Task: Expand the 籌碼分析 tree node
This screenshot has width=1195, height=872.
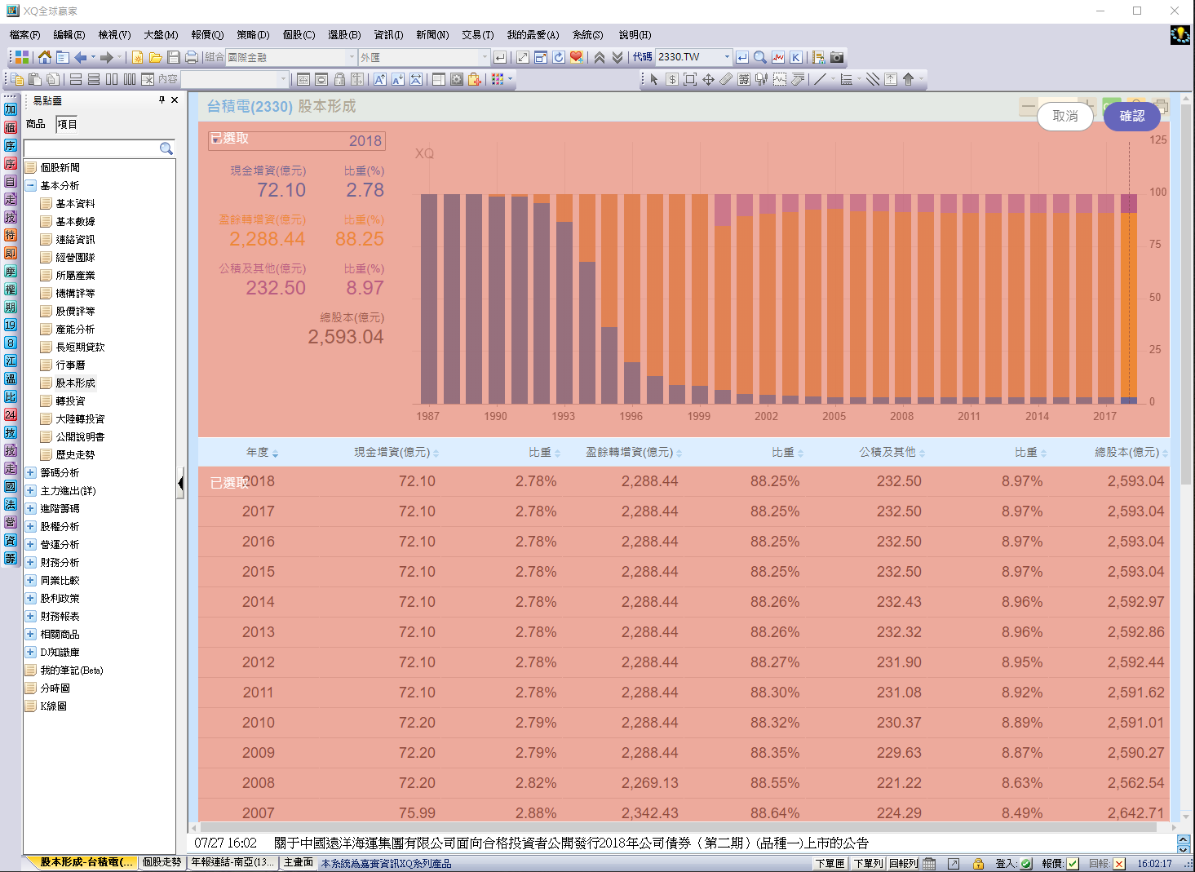Action: click(30, 472)
